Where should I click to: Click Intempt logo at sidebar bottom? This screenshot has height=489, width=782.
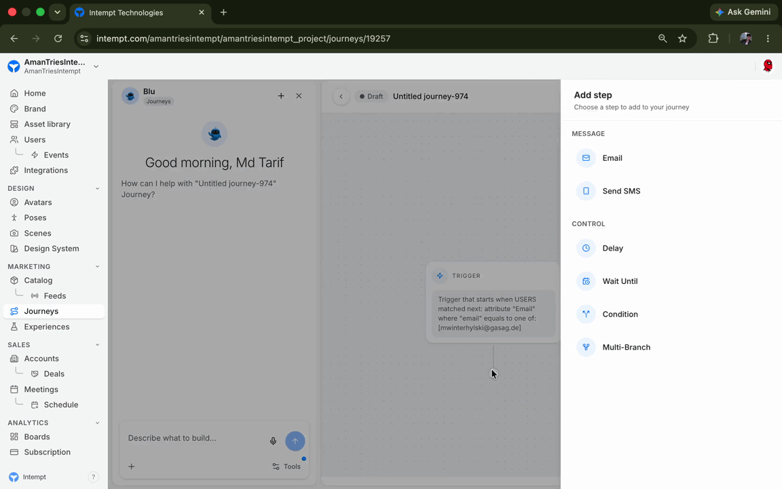[x=14, y=477]
